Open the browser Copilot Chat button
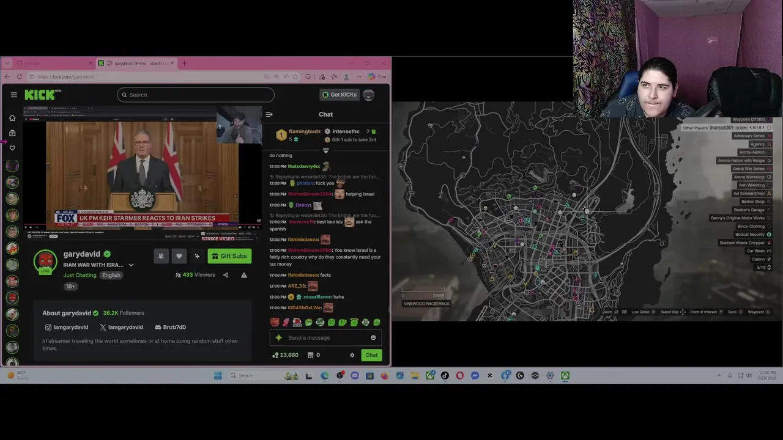The width and height of the screenshot is (783, 440). click(377, 77)
